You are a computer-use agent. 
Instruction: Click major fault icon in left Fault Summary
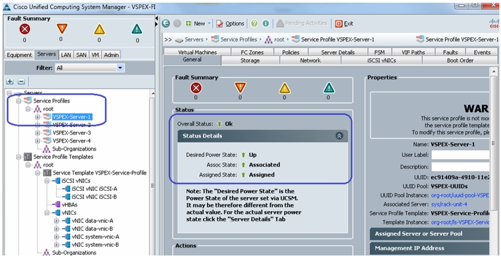(62, 29)
